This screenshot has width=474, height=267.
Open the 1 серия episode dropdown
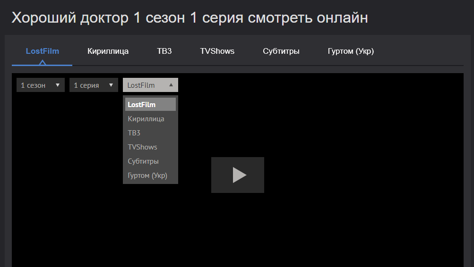click(x=94, y=85)
